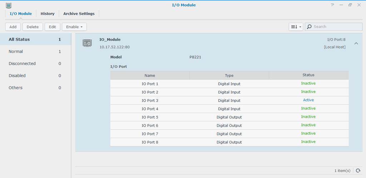Select the Disconnected status filter
Viewport: 366px width, 178px height.
click(x=36, y=63)
